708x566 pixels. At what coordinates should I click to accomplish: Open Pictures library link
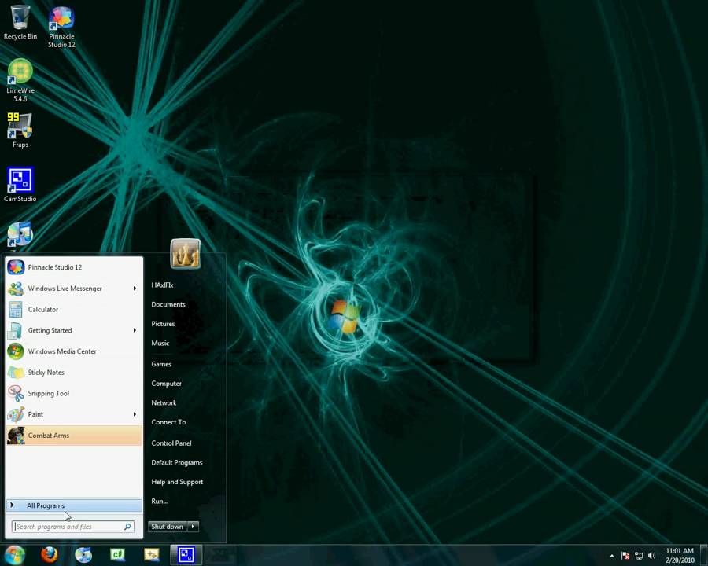[x=163, y=324]
